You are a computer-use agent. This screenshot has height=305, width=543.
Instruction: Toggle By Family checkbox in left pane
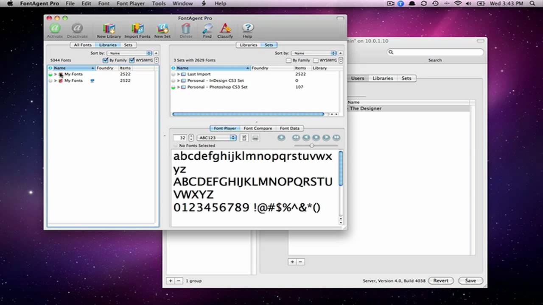click(x=106, y=60)
